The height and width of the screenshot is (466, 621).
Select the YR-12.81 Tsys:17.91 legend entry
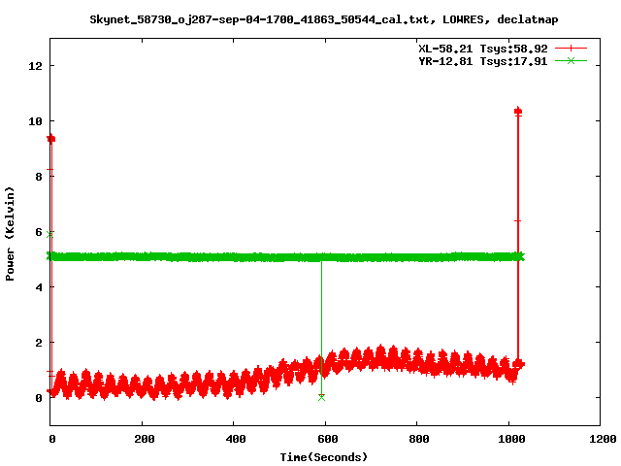(x=483, y=61)
